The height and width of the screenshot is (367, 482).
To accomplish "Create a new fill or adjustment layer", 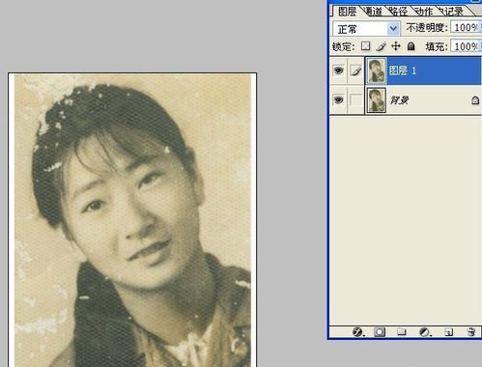I will 425,332.
